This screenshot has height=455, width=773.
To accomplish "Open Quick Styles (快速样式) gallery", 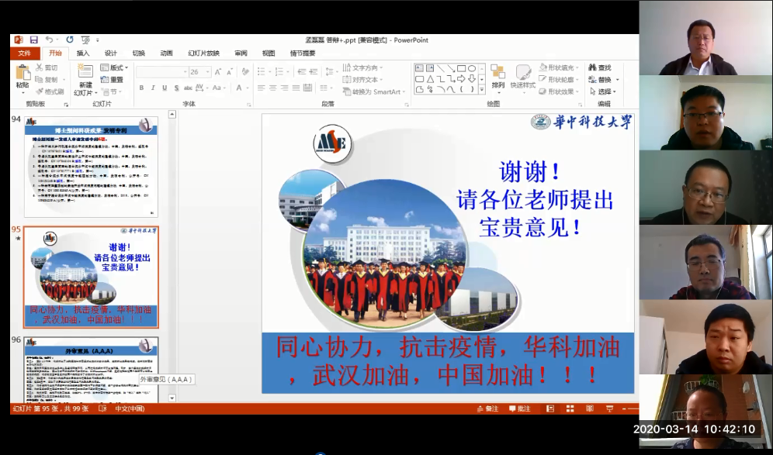I will pos(523,76).
